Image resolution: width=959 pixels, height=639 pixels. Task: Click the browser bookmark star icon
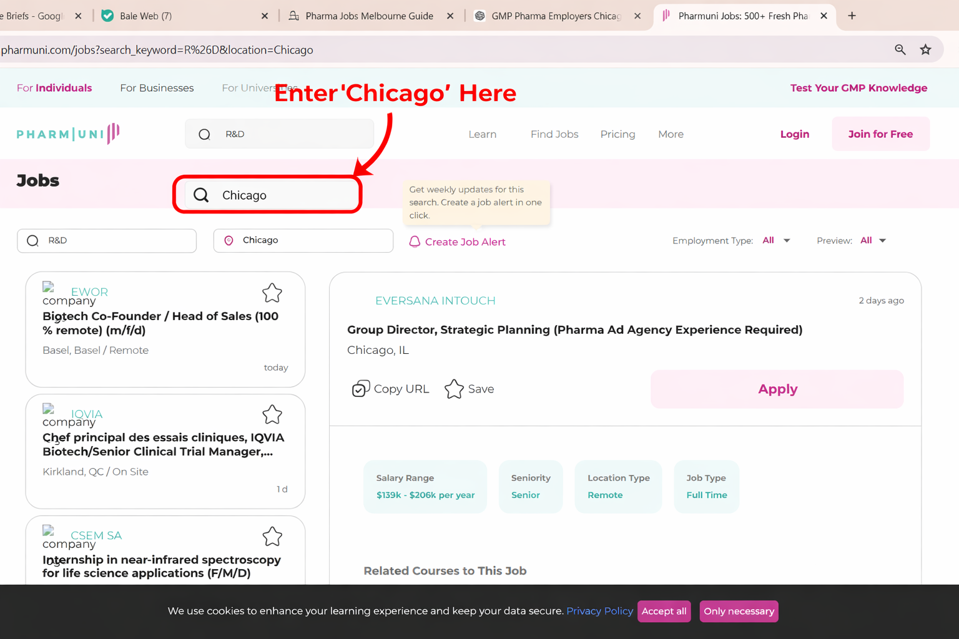(x=925, y=50)
